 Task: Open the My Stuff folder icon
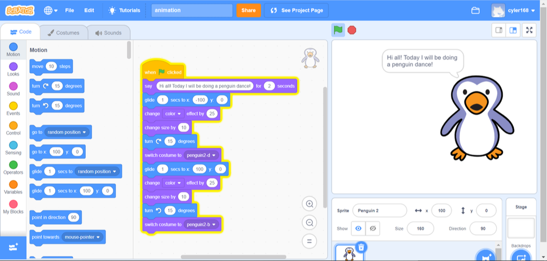pyautogui.click(x=475, y=10)
